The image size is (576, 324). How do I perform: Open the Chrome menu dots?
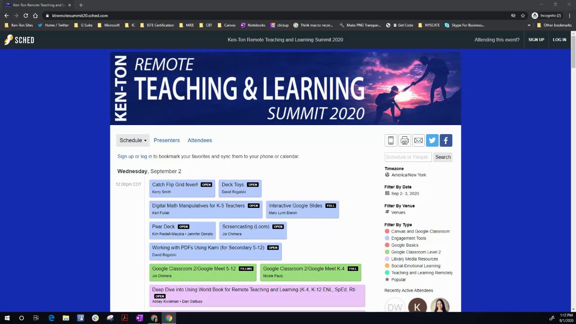[x=569, y=15]
